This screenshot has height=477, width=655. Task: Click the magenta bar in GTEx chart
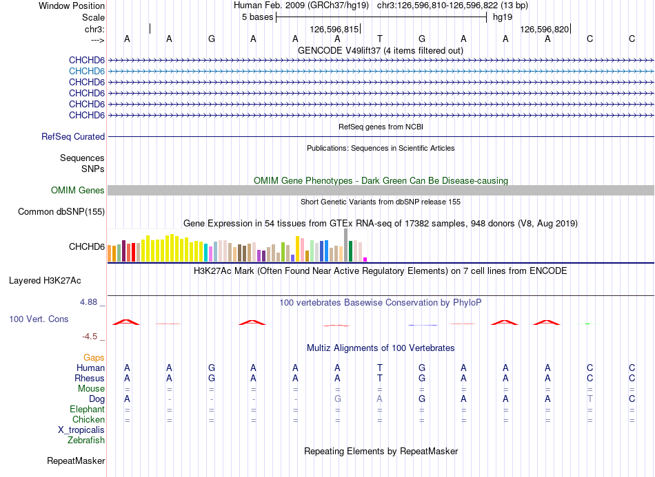(x=365, y=259)
